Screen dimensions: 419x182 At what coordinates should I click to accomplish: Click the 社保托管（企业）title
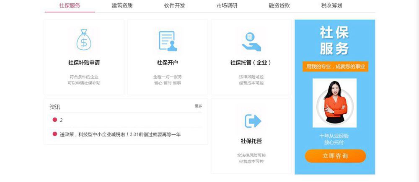(251, 63)
